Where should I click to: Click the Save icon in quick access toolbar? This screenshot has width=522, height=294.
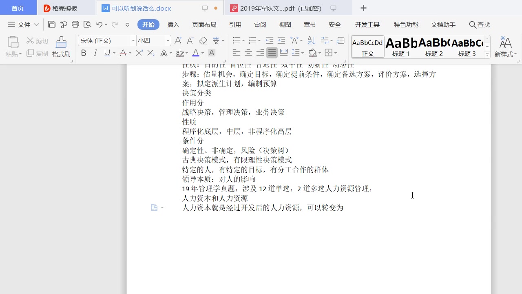tap(52, 24)
